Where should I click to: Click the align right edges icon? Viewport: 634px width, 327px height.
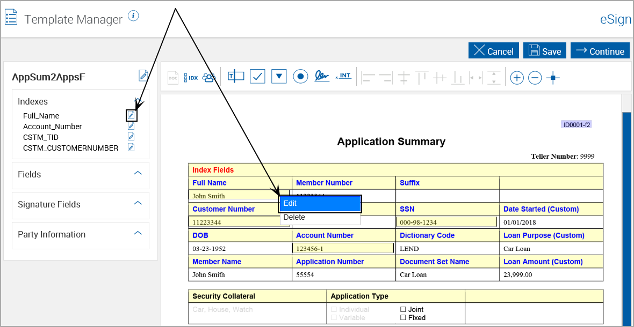coord(386,77)
